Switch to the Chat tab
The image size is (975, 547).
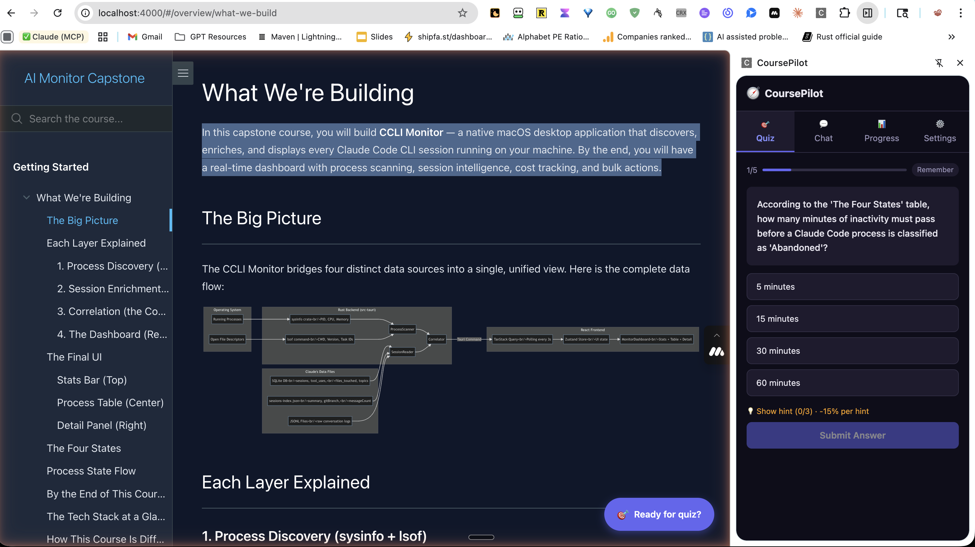coord(823,131)
